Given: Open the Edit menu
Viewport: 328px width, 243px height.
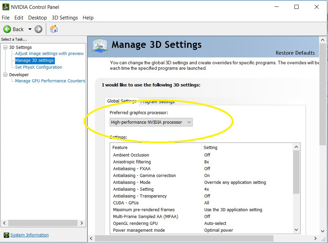Looking at the screenshot, I should pyautogui.click(x=19, y=18).
